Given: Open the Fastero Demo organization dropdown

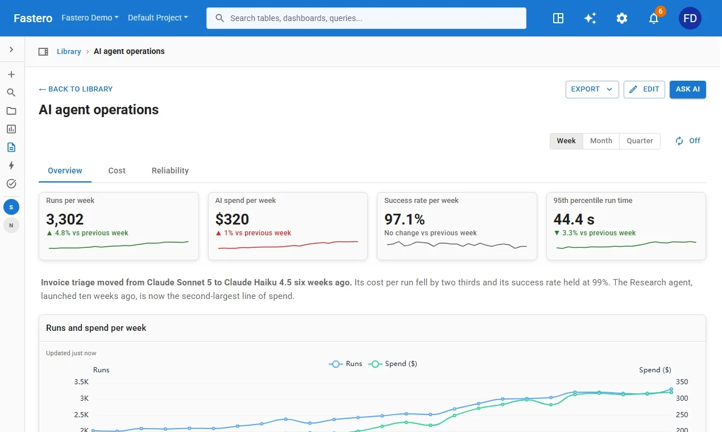Looking at the screenshot, I should (90, 18).
